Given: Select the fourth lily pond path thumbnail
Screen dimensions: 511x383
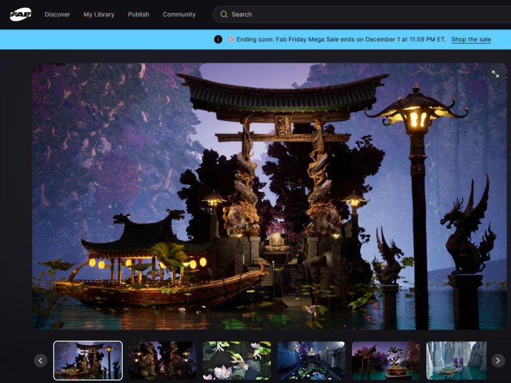Looking at the screenshot, I should click(311, 361).
